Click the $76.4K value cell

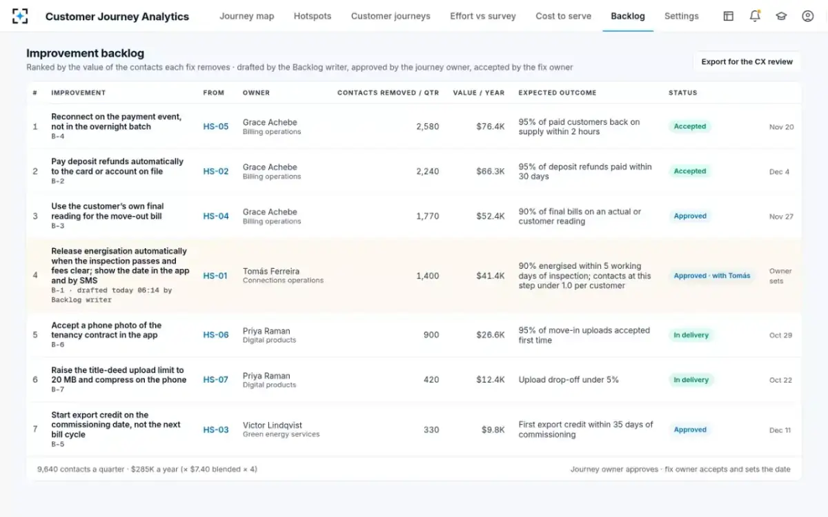491,127
